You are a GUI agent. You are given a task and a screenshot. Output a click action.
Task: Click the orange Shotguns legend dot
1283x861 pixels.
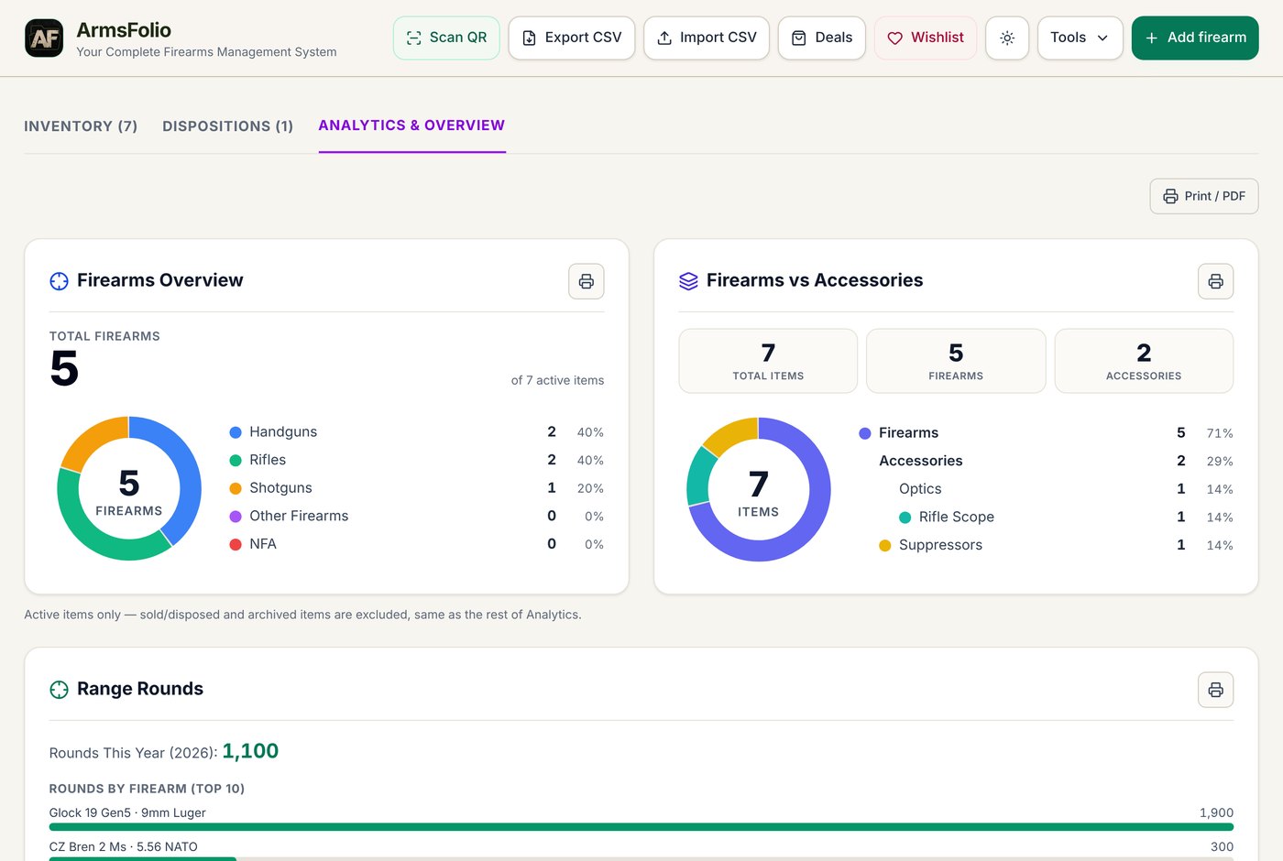(236, 488)
